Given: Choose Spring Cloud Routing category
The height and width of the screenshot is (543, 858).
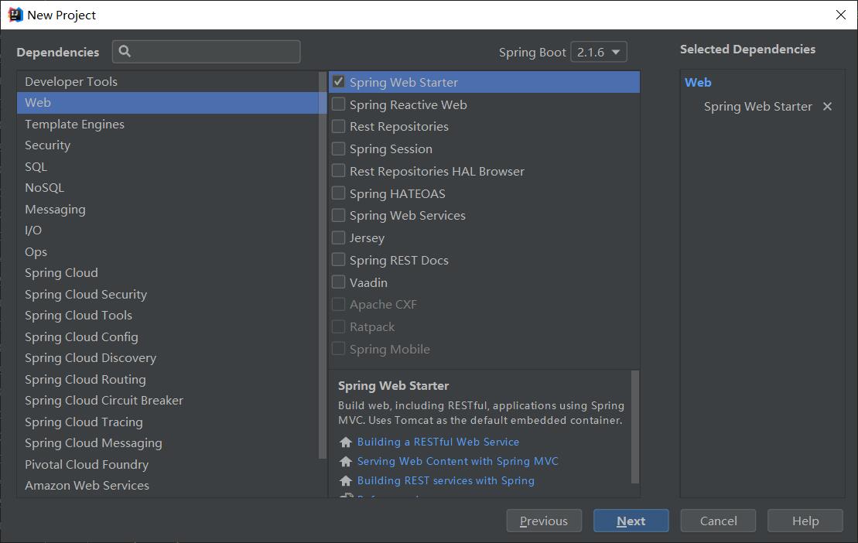Looking at the screenshot, I should coord(167,379).
